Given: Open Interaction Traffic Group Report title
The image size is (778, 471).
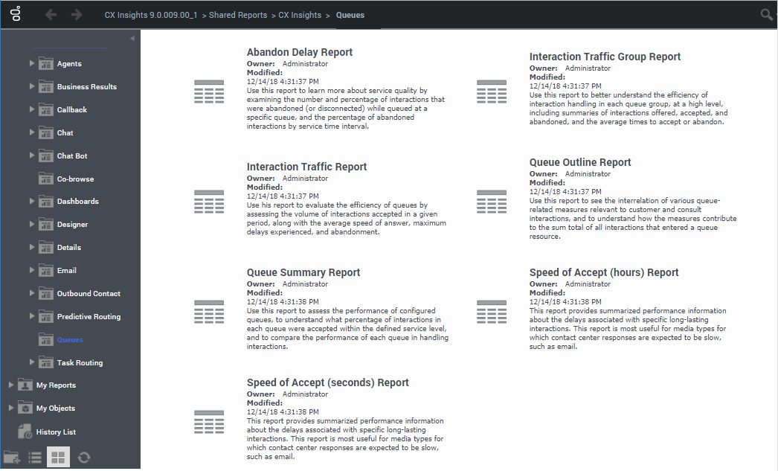Looking at the screenshot, I should 605,57.
